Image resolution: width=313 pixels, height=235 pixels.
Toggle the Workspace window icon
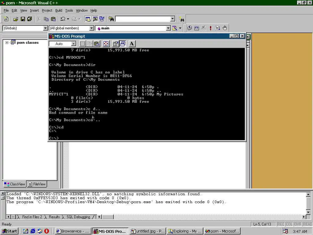pos(88,19)
